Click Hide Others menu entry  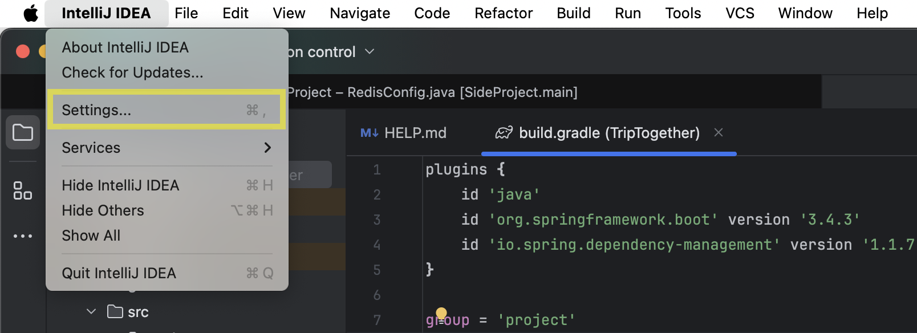coord(103,210)
